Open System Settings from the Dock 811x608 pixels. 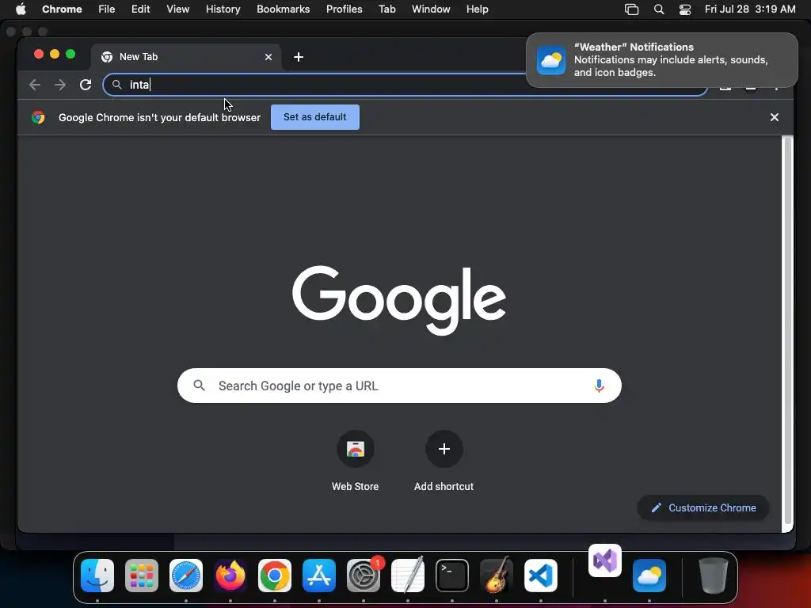tap(364, 576)
